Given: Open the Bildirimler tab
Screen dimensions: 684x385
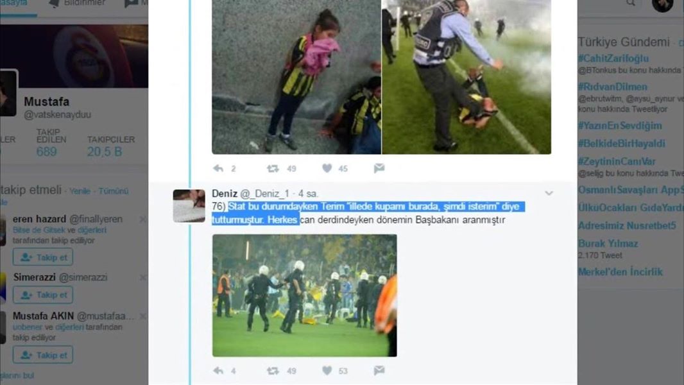Looking at the screenshot, I should point(78,3).
